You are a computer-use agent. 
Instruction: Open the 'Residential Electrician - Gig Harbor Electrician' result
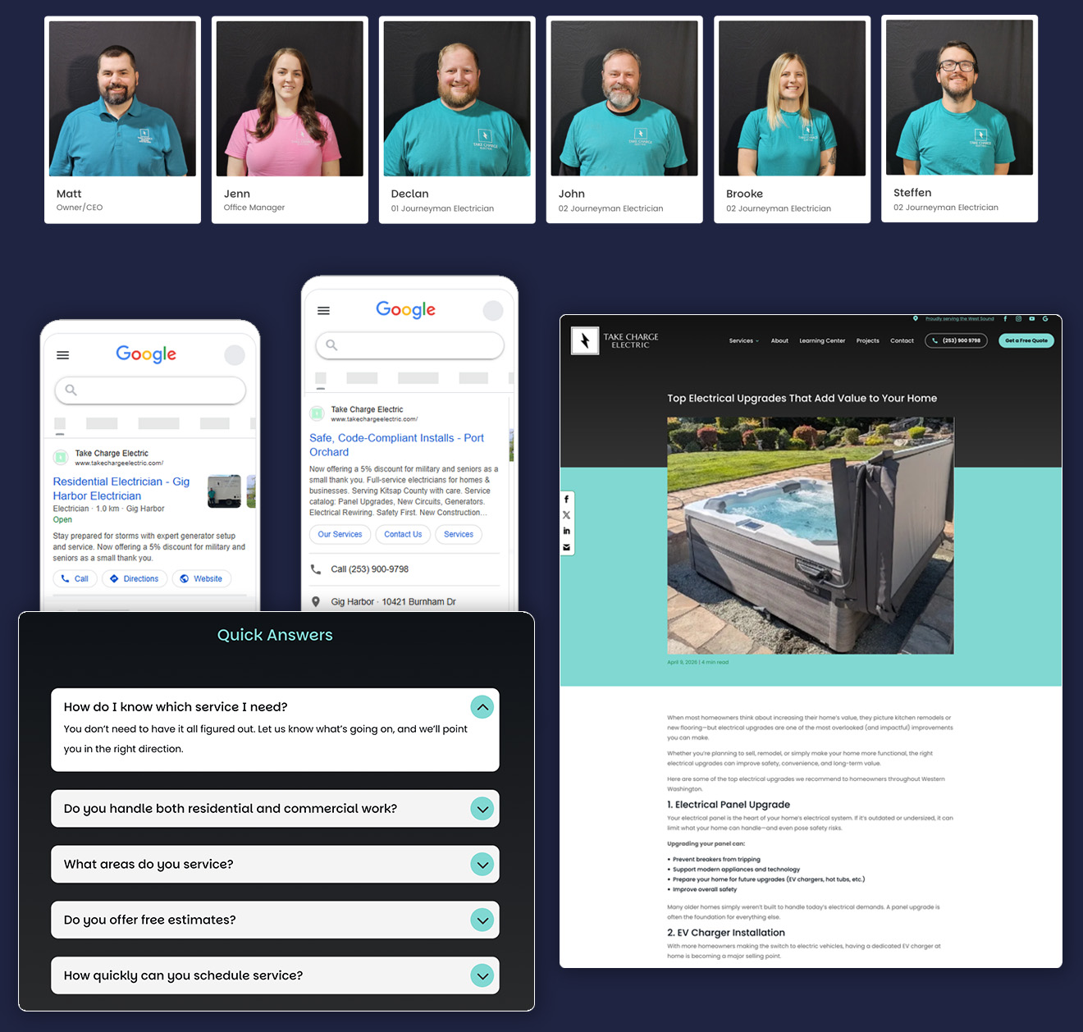[121, 488]
